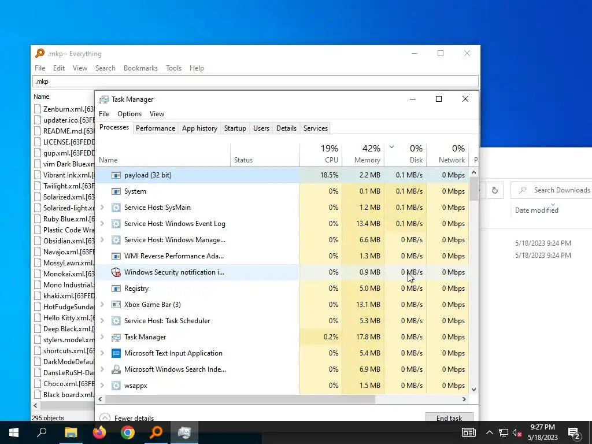The image size is (592, 444).
Task: Click the Service Host: SysMain gear icon
Action: (116, 208)
